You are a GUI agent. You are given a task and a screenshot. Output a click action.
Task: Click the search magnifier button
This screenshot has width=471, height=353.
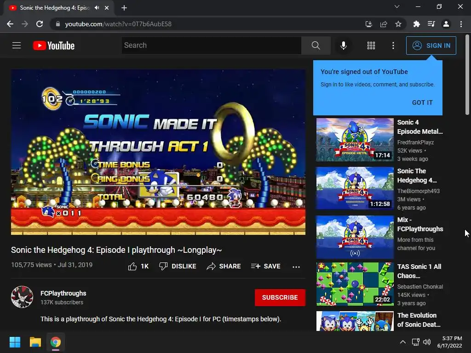[316, 46]
